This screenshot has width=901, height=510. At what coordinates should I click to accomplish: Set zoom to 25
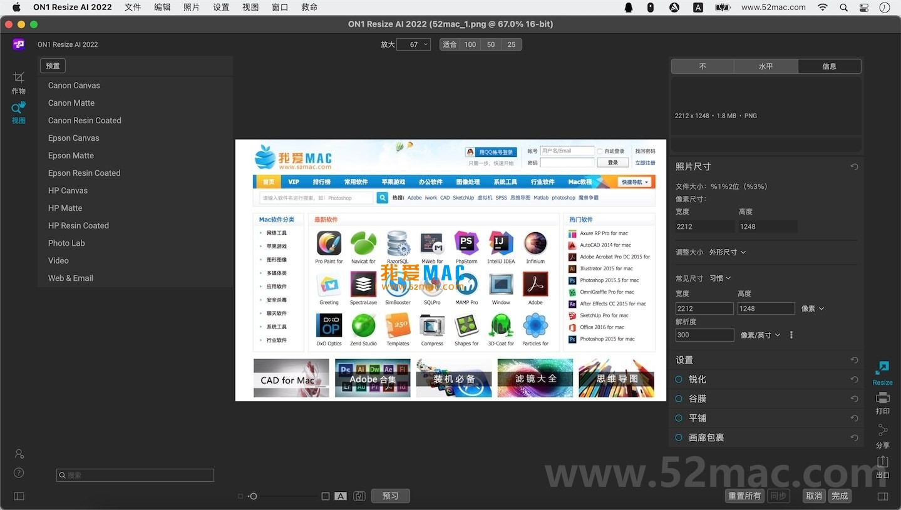point(512,44)
